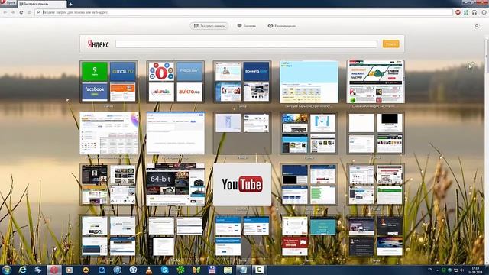Click the volume icon in system tray
Screen dimensions: 489x275
462,270
